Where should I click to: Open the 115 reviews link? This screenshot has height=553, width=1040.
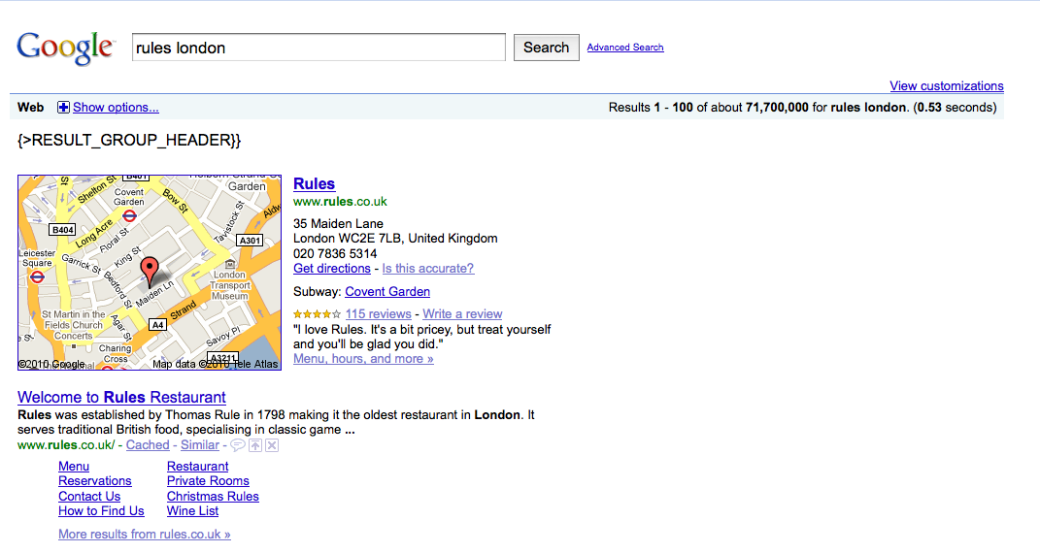click(x=378, y=314)
